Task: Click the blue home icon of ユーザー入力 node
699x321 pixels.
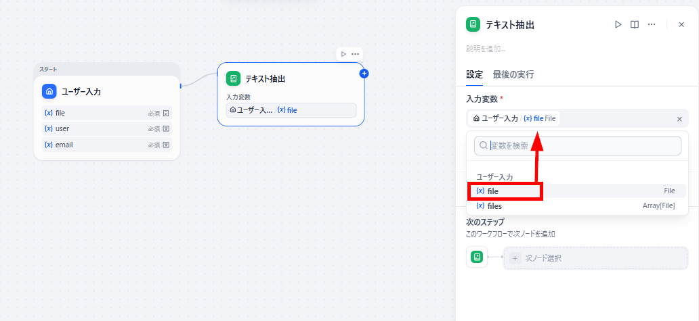Action: (49, 92)
